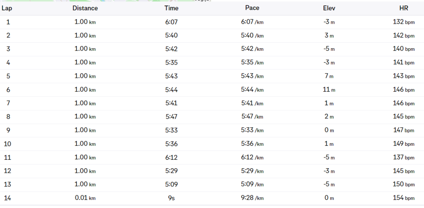This screenshot has height=208, width=424.
Task: Select the 141 bpm heart rate cell
Action: point(404,63)
